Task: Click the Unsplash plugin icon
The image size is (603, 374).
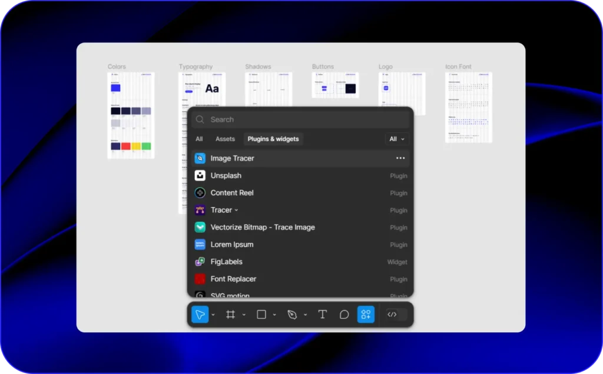Action: tap(200, 175)
